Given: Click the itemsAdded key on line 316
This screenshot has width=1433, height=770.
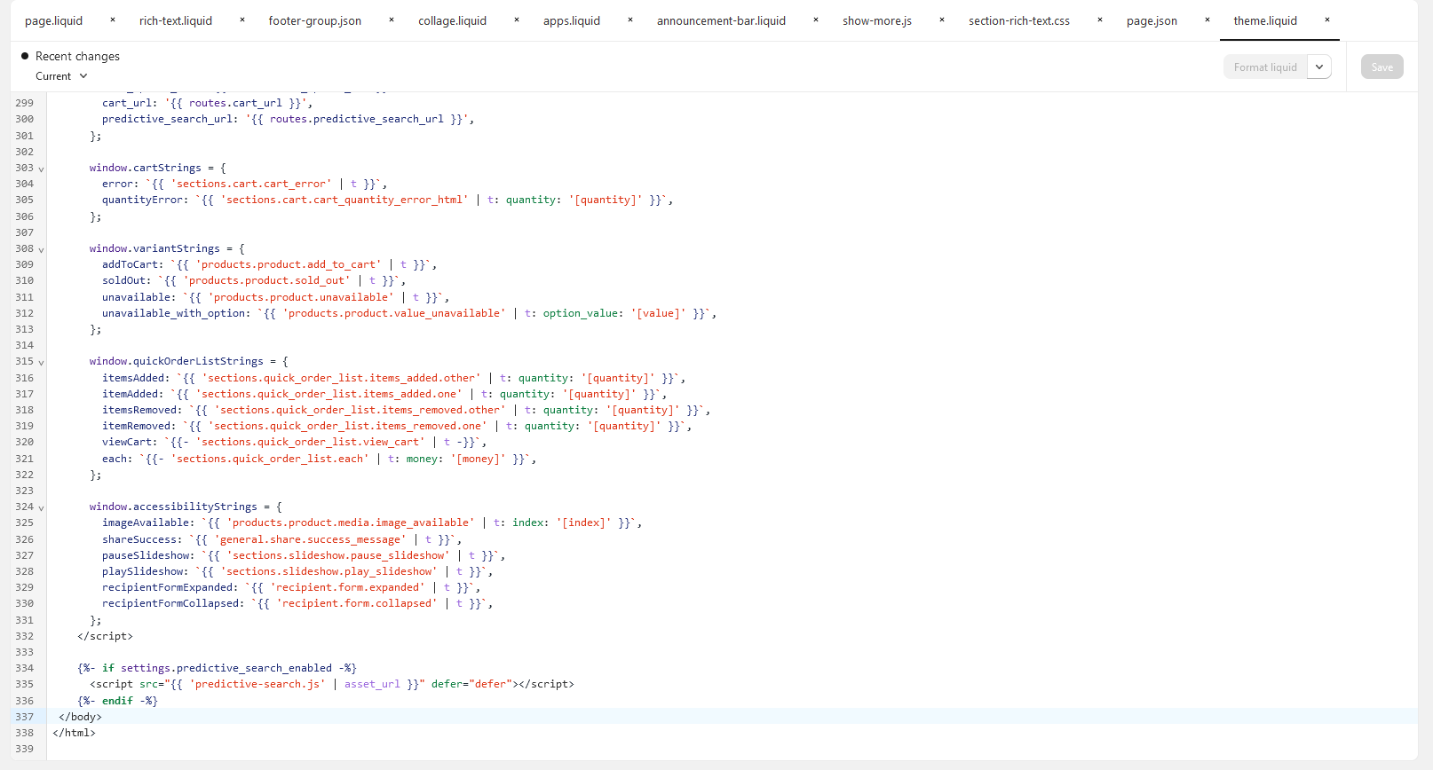Looking at the screenshot, I should pos(133,378).
